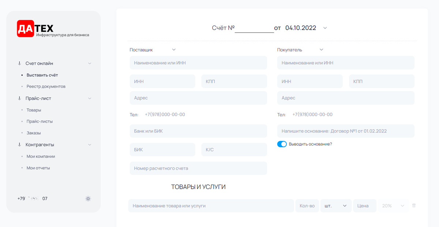Focus the Счёт № number field

pyautogui.click(x=254, y=28)
